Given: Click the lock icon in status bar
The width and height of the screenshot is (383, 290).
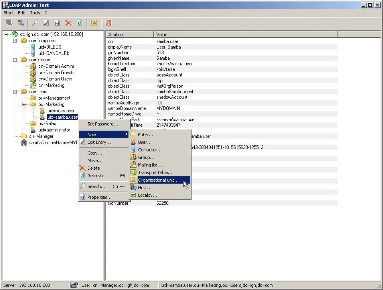Looking at the screenshot, I should point(75,285).
